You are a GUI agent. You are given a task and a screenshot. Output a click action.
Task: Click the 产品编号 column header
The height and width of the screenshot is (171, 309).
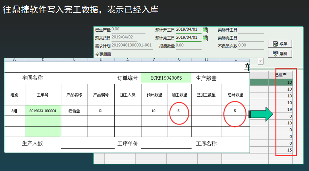(x=101, y=95)
